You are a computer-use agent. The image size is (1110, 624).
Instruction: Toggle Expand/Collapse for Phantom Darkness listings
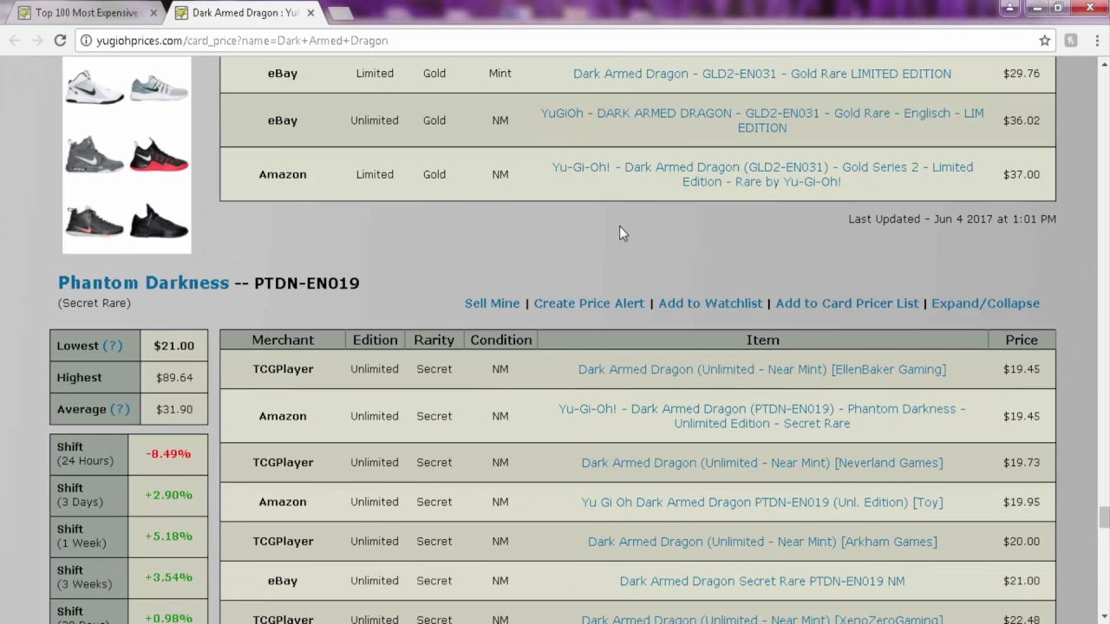coord(985,303)
